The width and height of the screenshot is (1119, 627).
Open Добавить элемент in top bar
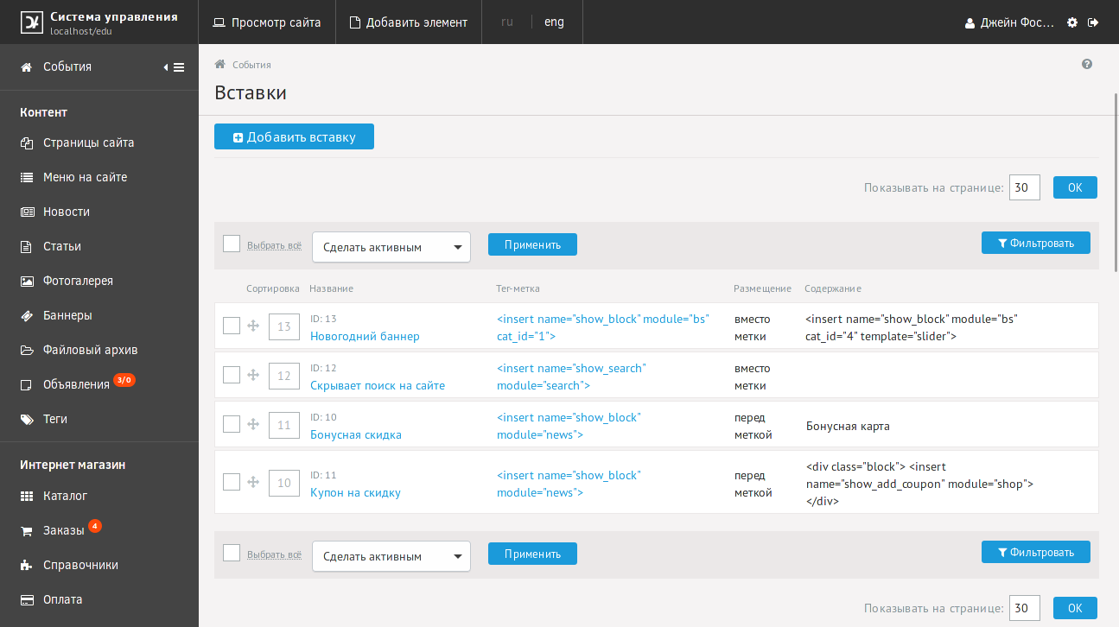coord(409,22)
